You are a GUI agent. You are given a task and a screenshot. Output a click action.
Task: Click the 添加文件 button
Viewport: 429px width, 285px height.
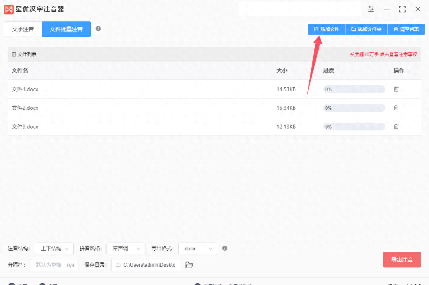click(326, 29)
